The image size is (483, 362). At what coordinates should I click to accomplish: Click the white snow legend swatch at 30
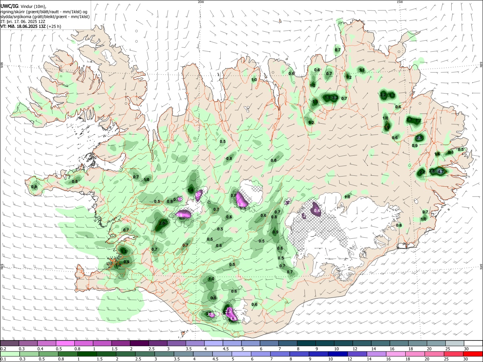[x=472, y=343]
